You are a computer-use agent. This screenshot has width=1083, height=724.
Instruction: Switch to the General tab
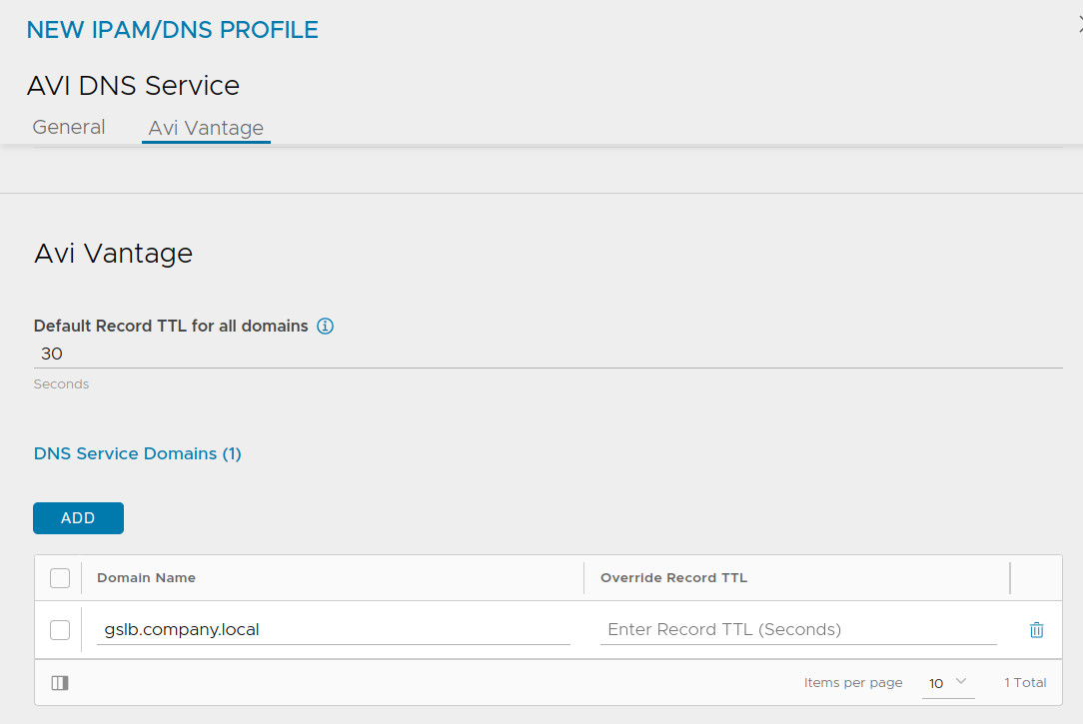69,127
